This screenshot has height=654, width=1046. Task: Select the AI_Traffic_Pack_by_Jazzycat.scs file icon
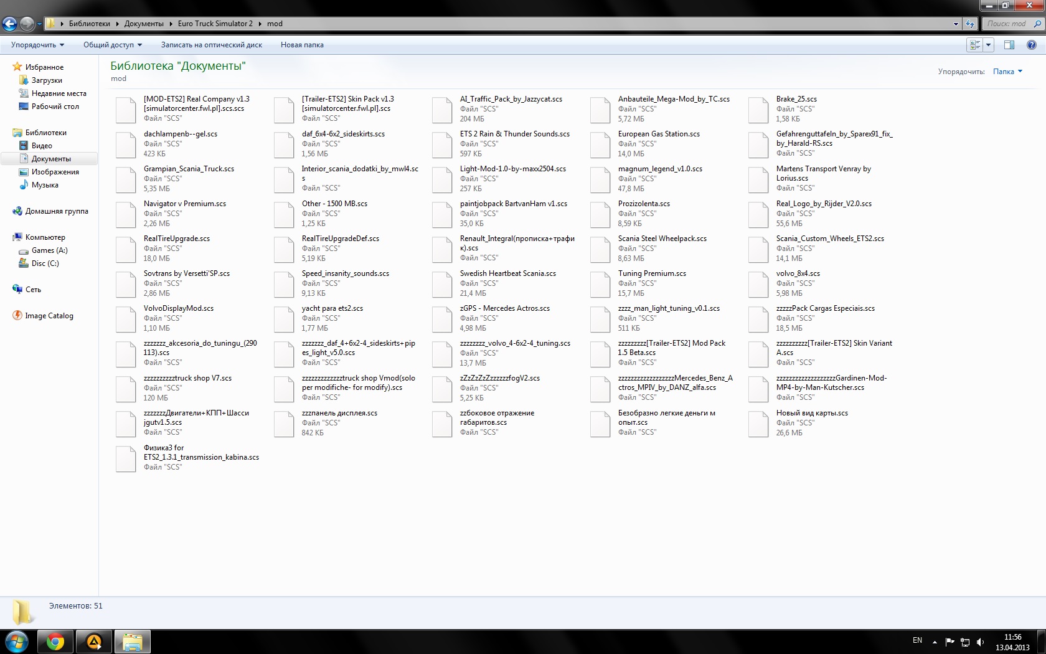442,110
